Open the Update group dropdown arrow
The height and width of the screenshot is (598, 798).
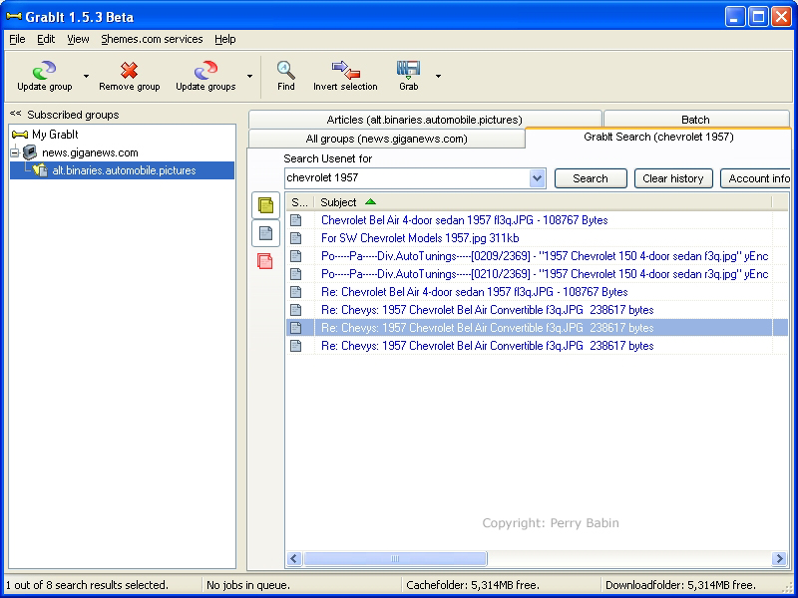click(x=86, y=77)
